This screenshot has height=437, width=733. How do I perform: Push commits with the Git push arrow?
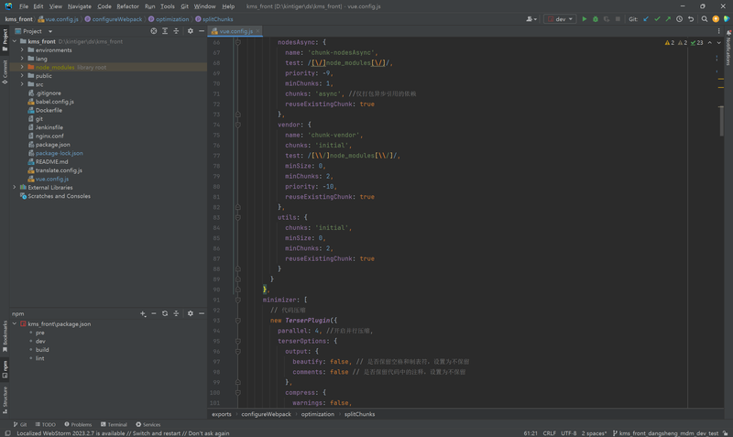[x=668, y=18]
